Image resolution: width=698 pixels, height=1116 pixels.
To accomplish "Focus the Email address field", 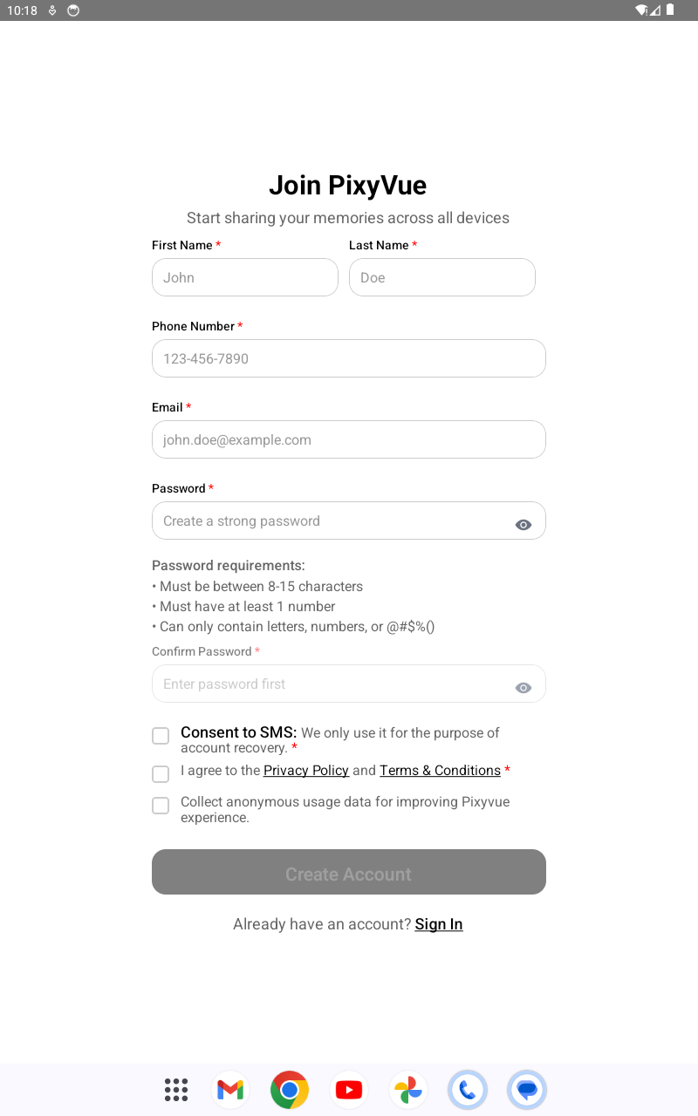I will [x=348, y=439].
